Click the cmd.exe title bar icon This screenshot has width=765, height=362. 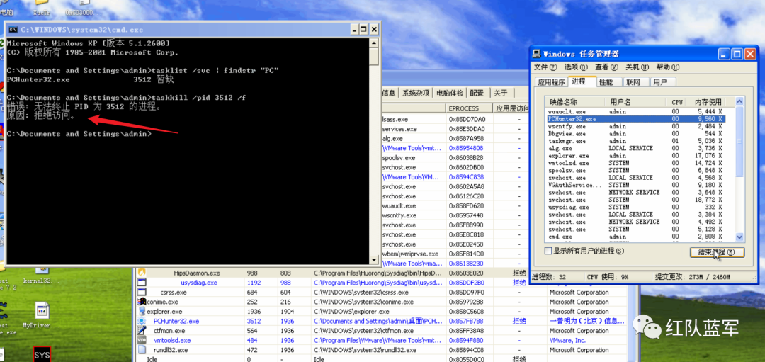pos(13,29)
